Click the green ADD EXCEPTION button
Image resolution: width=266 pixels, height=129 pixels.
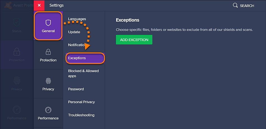134,40
